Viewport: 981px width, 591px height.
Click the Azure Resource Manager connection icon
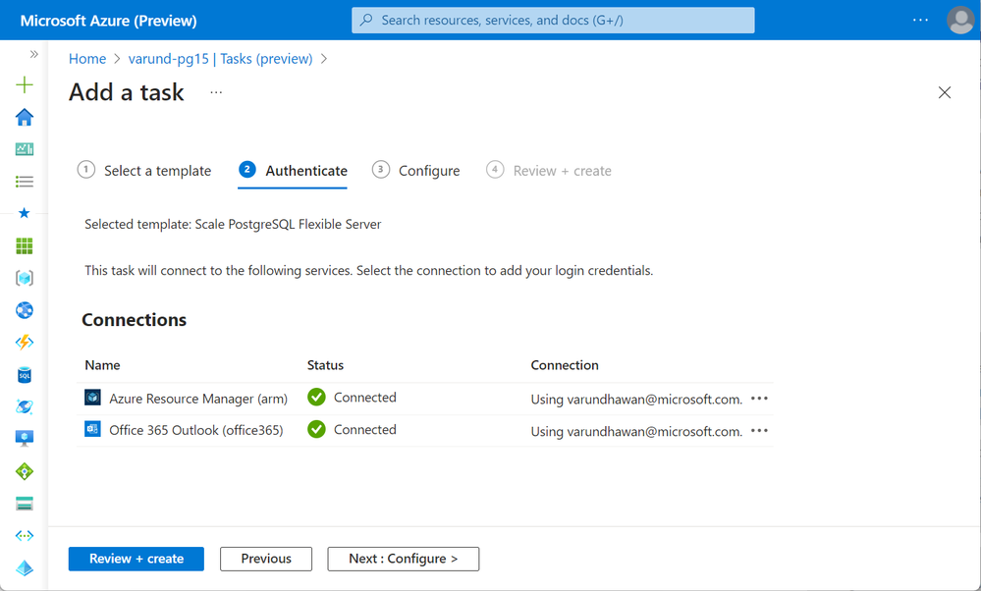point(92,398)
